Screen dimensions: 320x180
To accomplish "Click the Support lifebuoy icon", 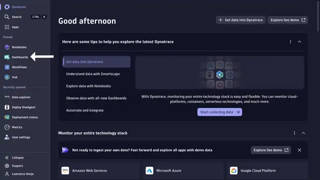I will point(7,166).
